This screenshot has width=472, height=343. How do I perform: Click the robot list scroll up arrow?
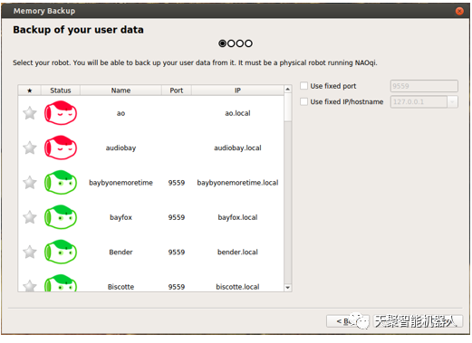coord(288,90)
